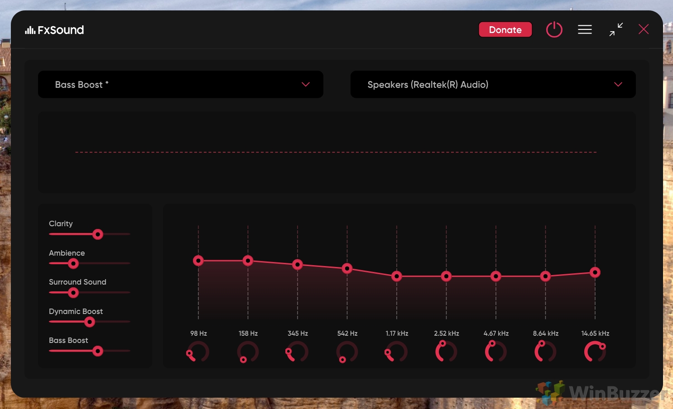673x409 pixels.
Task: Click the 2.52 kHz frequency knob
Action: 447,352
